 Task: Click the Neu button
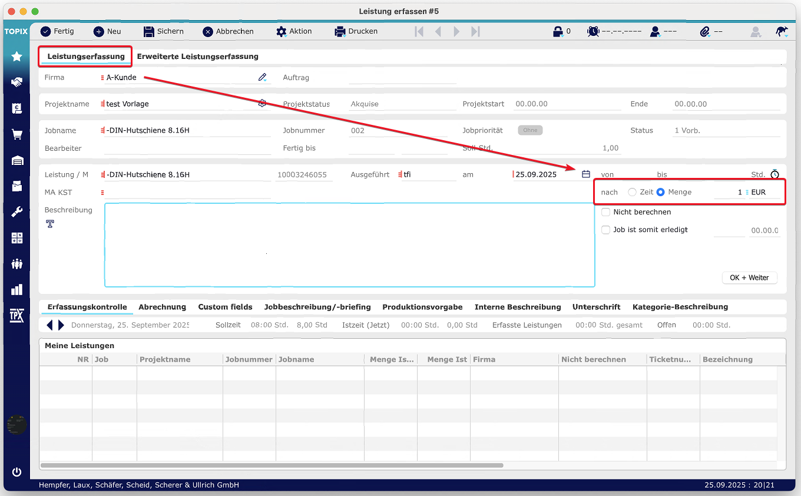[107, 31]
